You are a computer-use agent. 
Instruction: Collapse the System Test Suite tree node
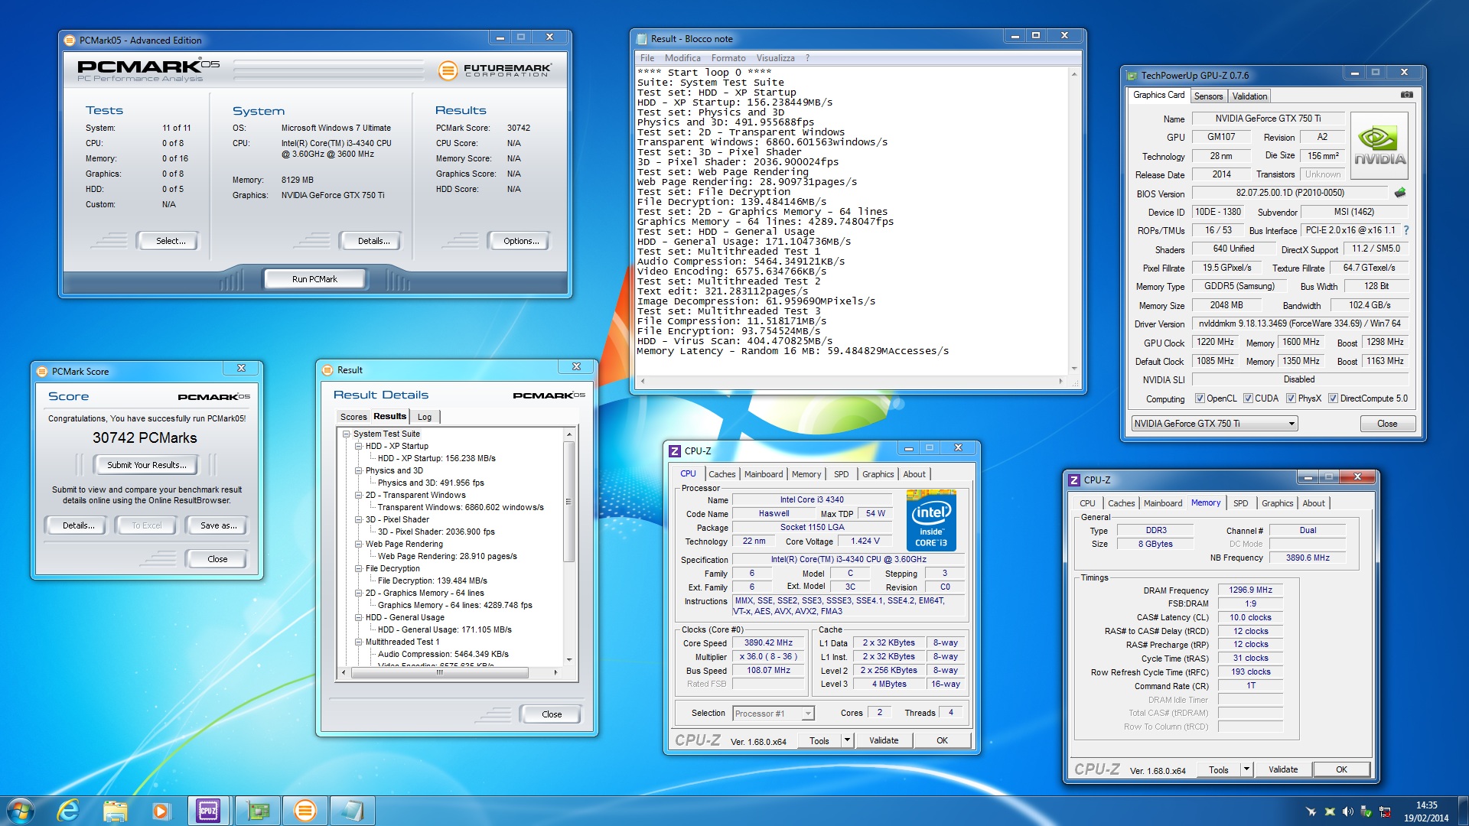tap(346, 434)
